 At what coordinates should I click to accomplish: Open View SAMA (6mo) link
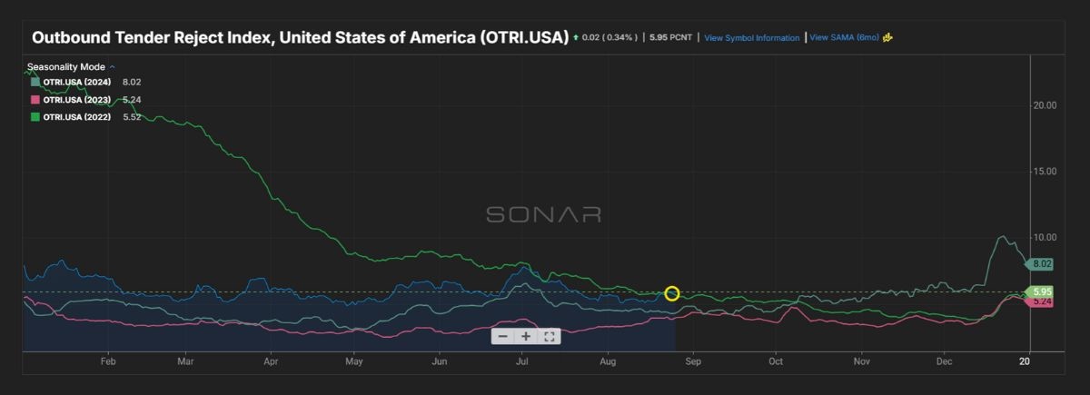[844, 38]
